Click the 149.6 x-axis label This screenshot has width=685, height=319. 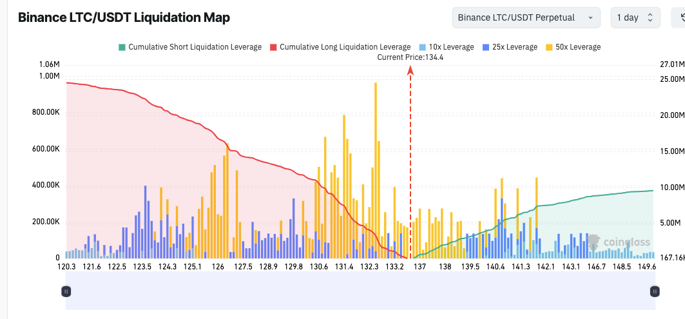point(646,267)
